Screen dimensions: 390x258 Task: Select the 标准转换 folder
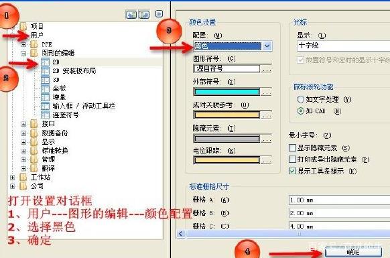(55, 151)
